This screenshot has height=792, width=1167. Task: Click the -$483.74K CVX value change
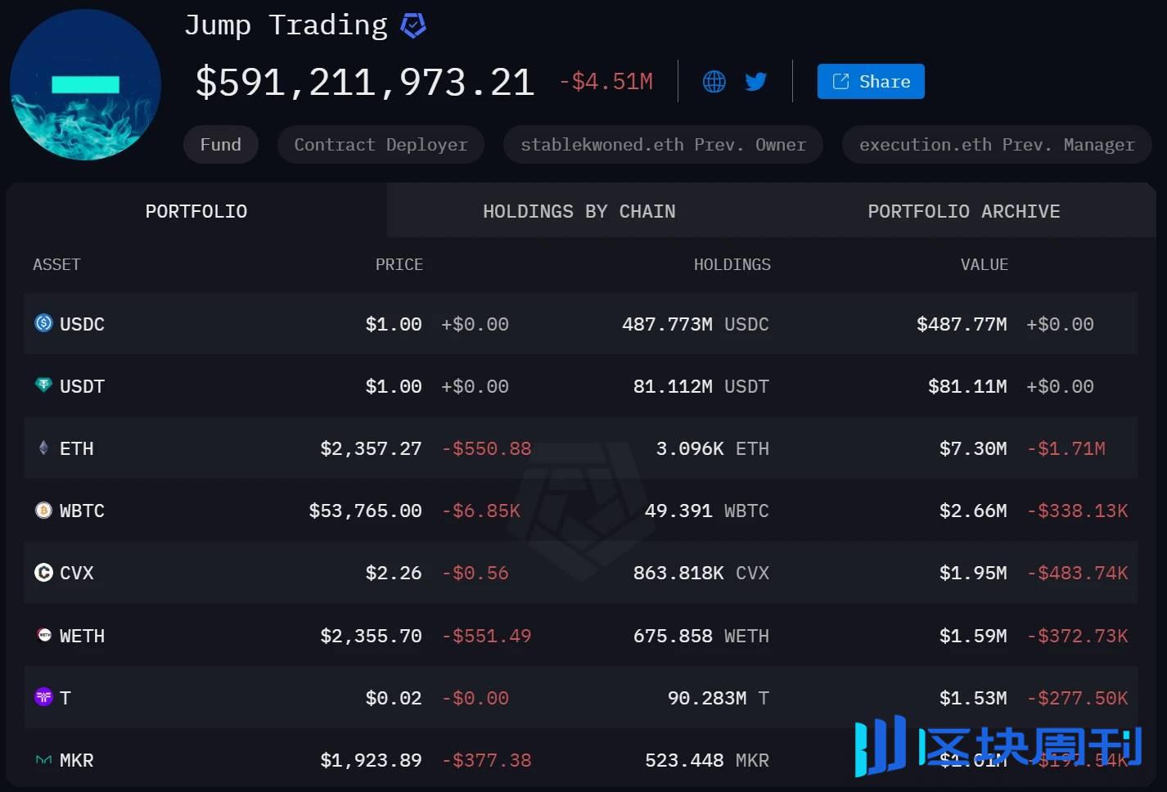(x=1078, y=573)
